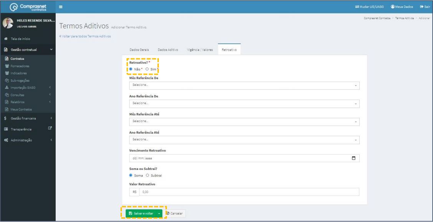
Task: Click the Transparência external-link icon
Action: [50, 128]
